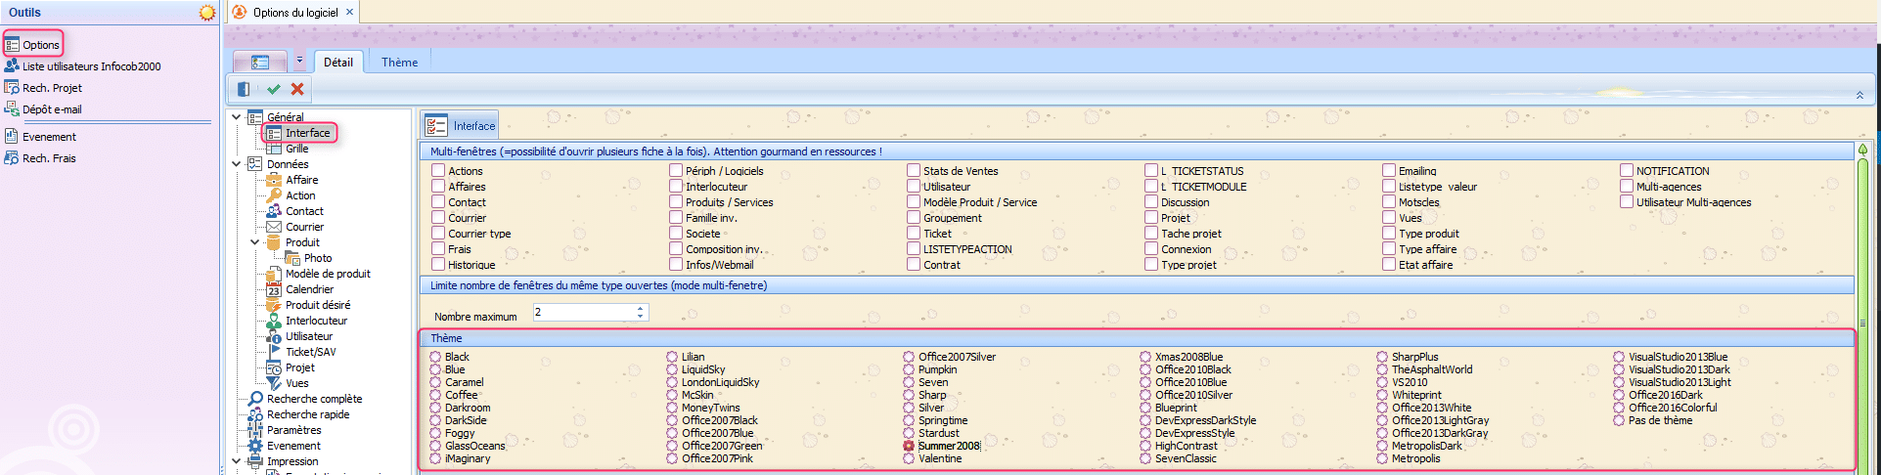This screenshot has height=475, width=1881.
Task: Collapse the Général tree node
Action: (237, 117)
